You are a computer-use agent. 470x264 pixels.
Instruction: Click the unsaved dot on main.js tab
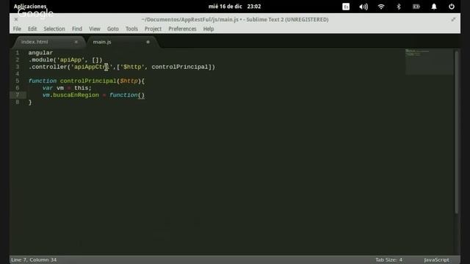click(148, 42)
